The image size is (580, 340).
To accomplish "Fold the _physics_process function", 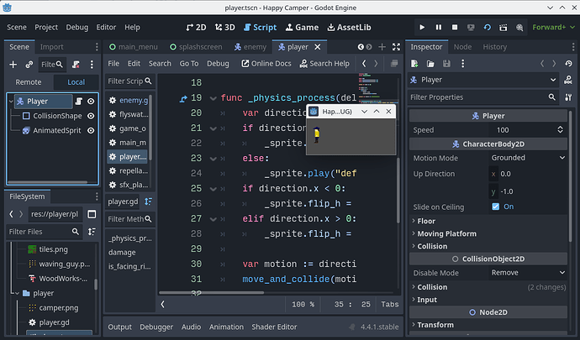I will [213, 98].
